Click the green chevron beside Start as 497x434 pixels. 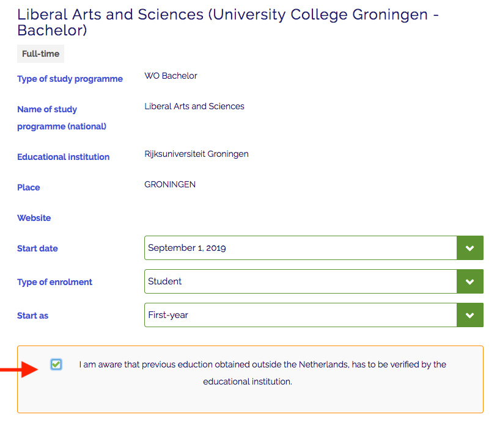click(x=469, y=315)
